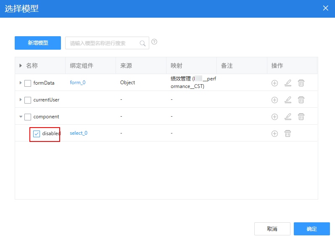This screenshot has width=335, height=240.
Task: Click the add icon in formData row
Action: pyautogui.click(x=274, y=83)
